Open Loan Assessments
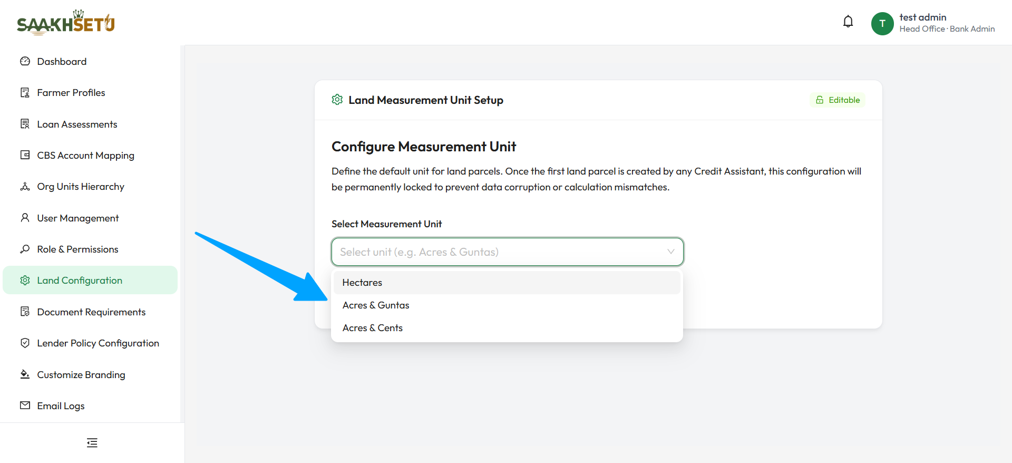Viewport: 1012px width, 463px height. [90, 124]
